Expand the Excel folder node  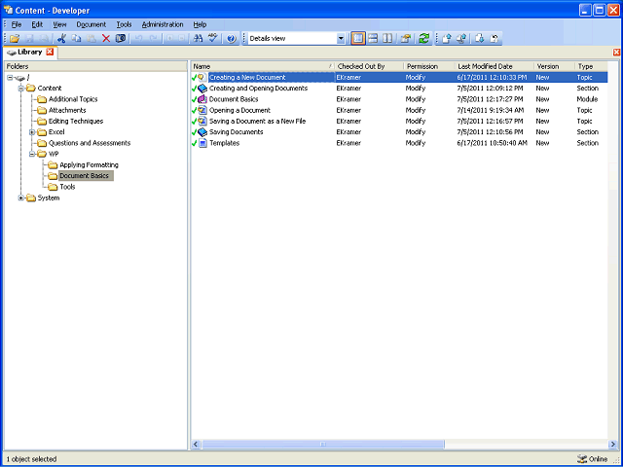32,132
